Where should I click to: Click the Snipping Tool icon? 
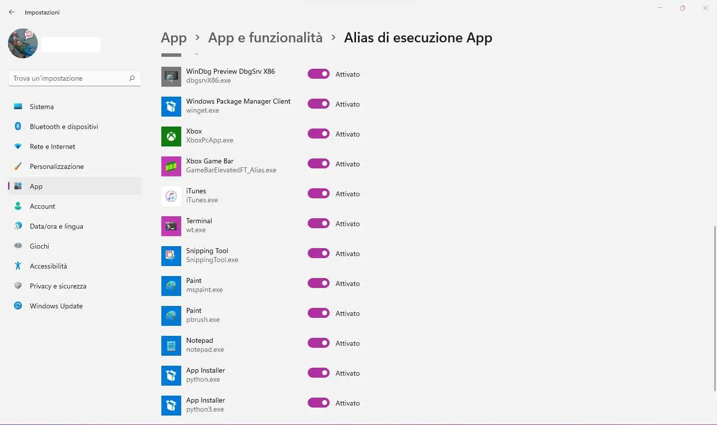171,256
